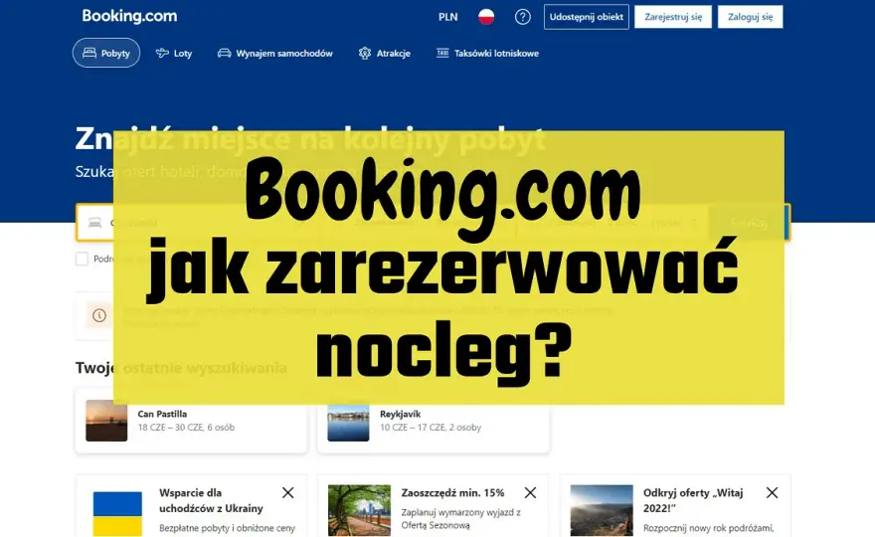
Task: Close the Zaoszczędź min. 15% card
Action: [x=530, y=492]
